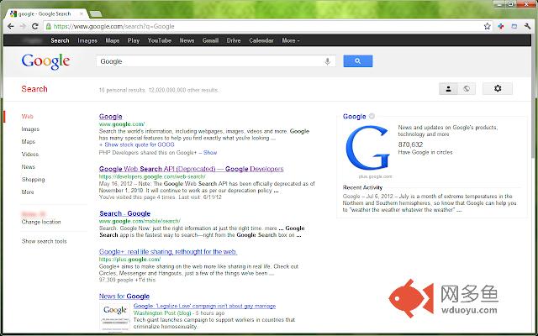The height and width of the screenshot is (336, 538).
Task: Click the browser forward arrow
Action: coord(23,26)
